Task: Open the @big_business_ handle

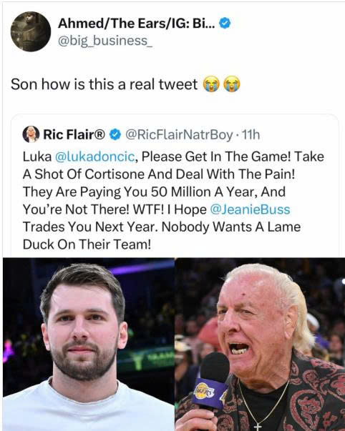Action: pos(105,41)
